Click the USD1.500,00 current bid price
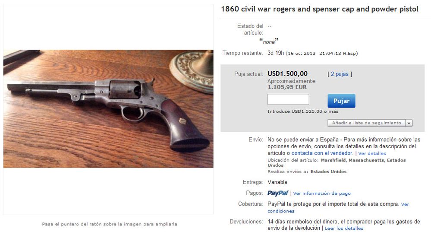 pos(287,73)
